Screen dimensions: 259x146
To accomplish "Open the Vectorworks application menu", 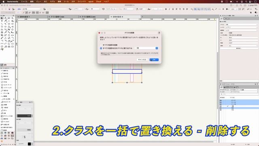I will 13,2.
